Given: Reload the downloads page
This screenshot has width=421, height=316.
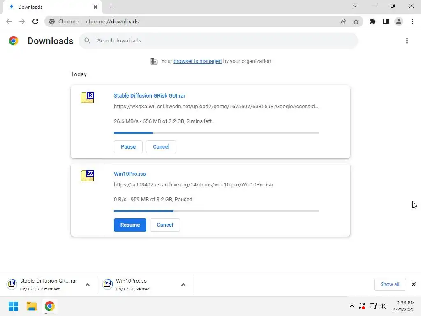Looking at the screenshot, I should [35, 21].
